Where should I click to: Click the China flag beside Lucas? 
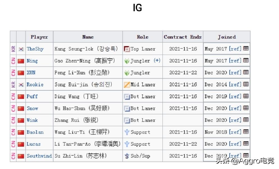pyautogui.click(x=21, y=144)
